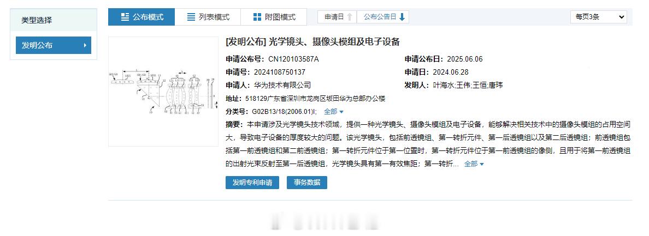
Task: Click the 发明专利申请 button
Action: tap(252, 183)
